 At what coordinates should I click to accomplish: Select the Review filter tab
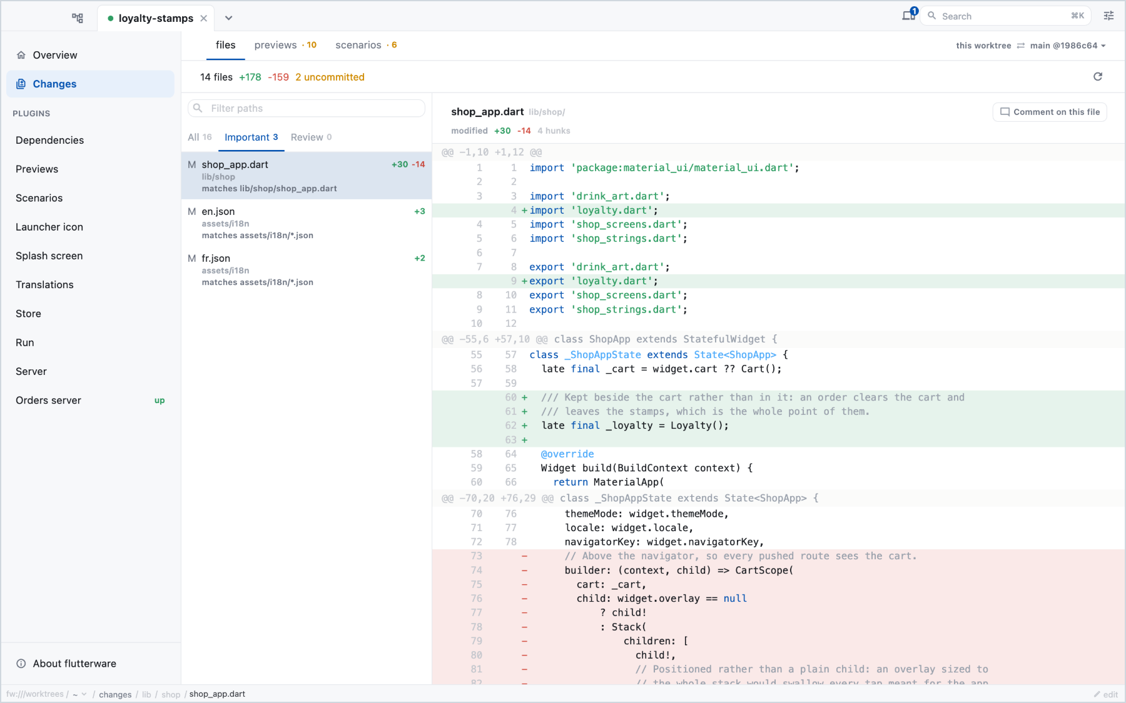coord(311,137)
